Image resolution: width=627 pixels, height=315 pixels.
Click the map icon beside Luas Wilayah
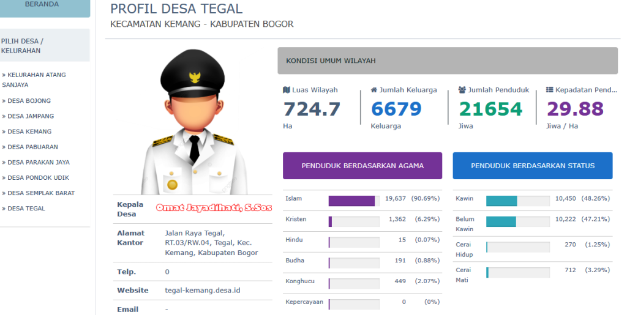click(286, 90)
